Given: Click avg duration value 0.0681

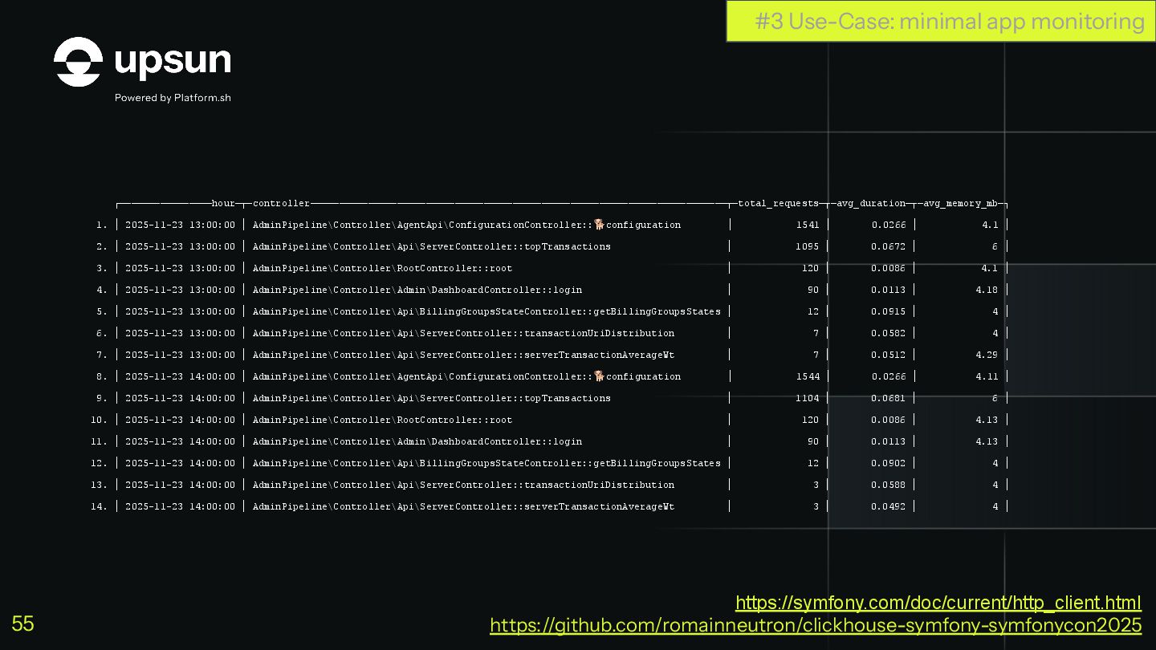Looking at the screenshot, I should pyautogui.click(x=889, y=398).
